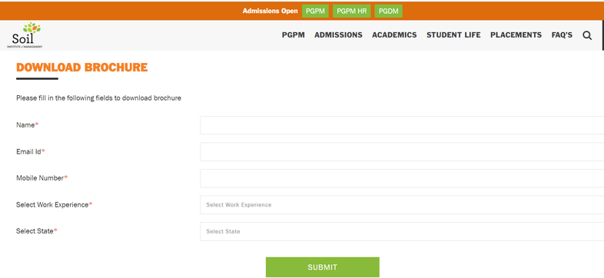604x278 pixels.
Task: Navigate to Placements
Action: (x=516, y=35)
